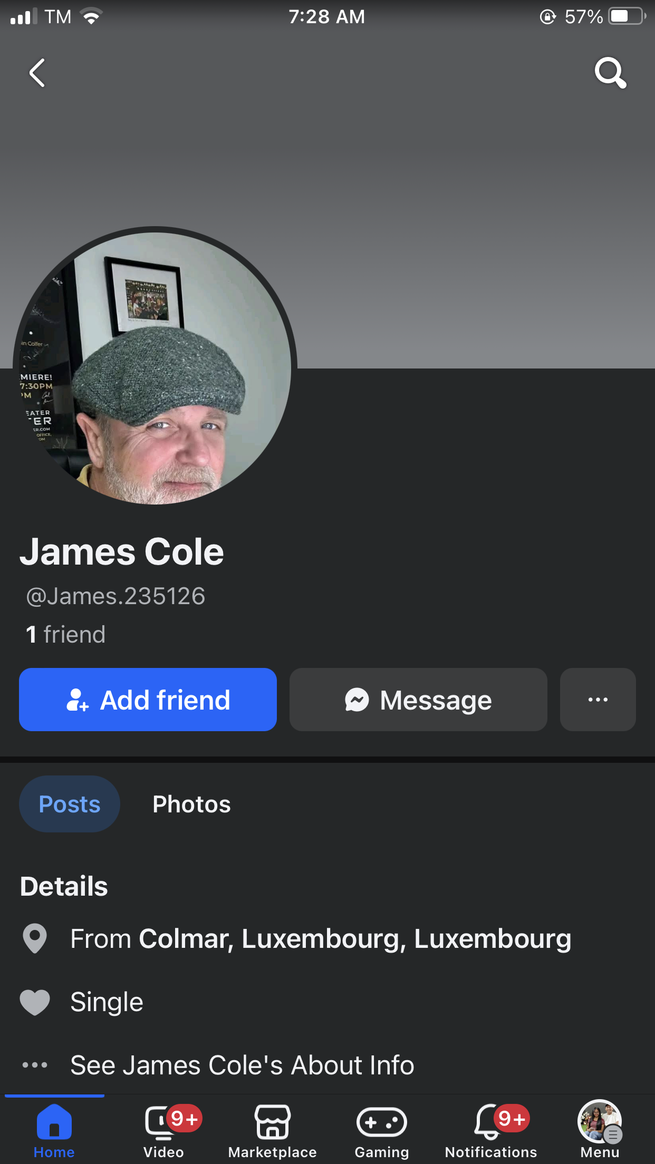Select the Posts tab
This screenshot has width=655, height=1164.
point(70,804)
